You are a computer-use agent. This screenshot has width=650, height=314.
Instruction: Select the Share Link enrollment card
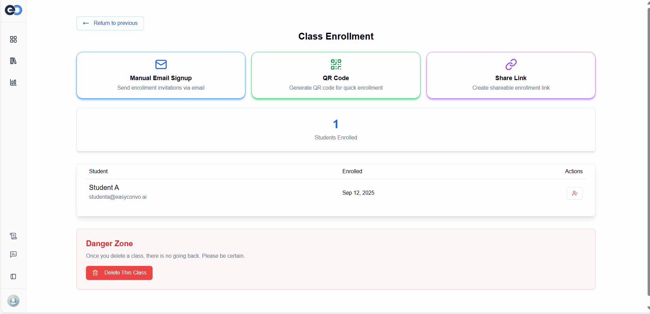(511, 75)
